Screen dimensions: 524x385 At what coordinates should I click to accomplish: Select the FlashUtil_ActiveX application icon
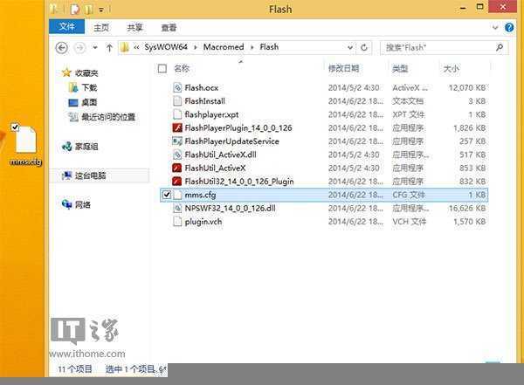click(177, 168)
